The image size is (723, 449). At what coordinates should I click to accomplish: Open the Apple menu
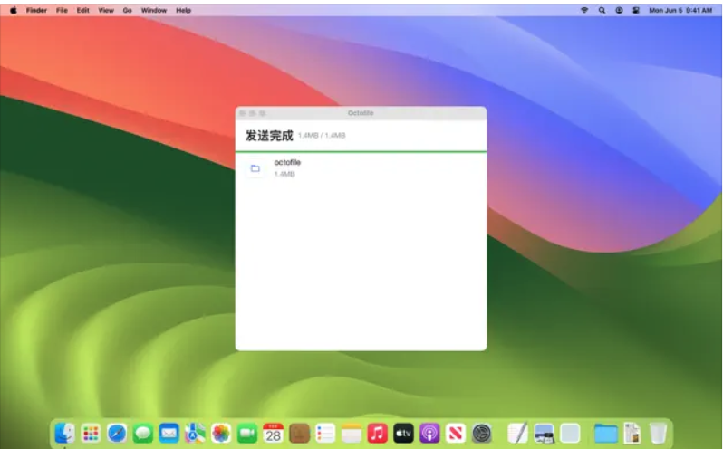point(14,10)
